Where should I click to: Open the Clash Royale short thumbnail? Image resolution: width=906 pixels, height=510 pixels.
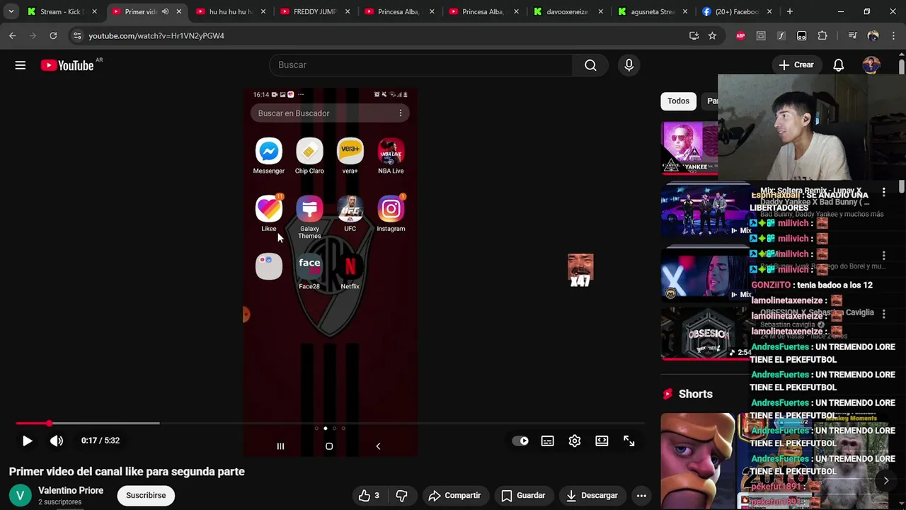tap(698, 460)
